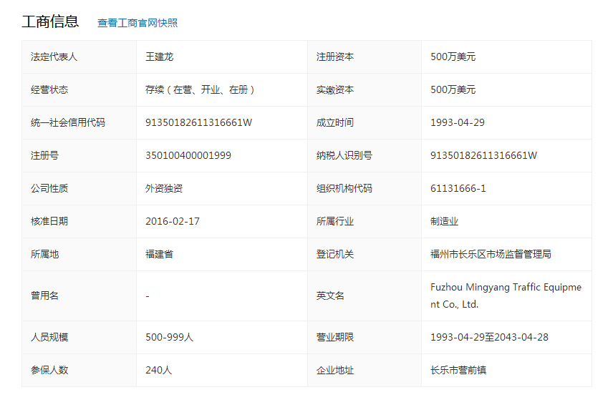The image size is (613, 410).
Task: Select province value 福建省
Action: coord(160,254)
